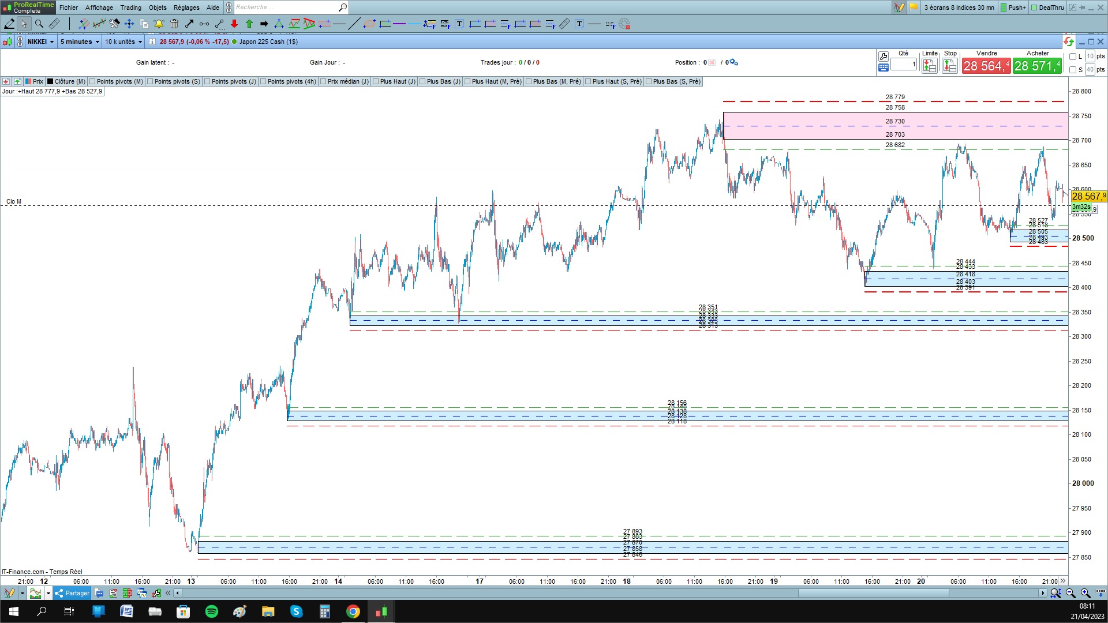The width and height of the screenshot is (1108, 623).
Task: Open the chart zoom-in magnifier icon
Action: 1085,593
